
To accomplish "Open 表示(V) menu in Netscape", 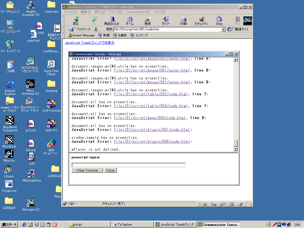I will (x=100, y=12).
